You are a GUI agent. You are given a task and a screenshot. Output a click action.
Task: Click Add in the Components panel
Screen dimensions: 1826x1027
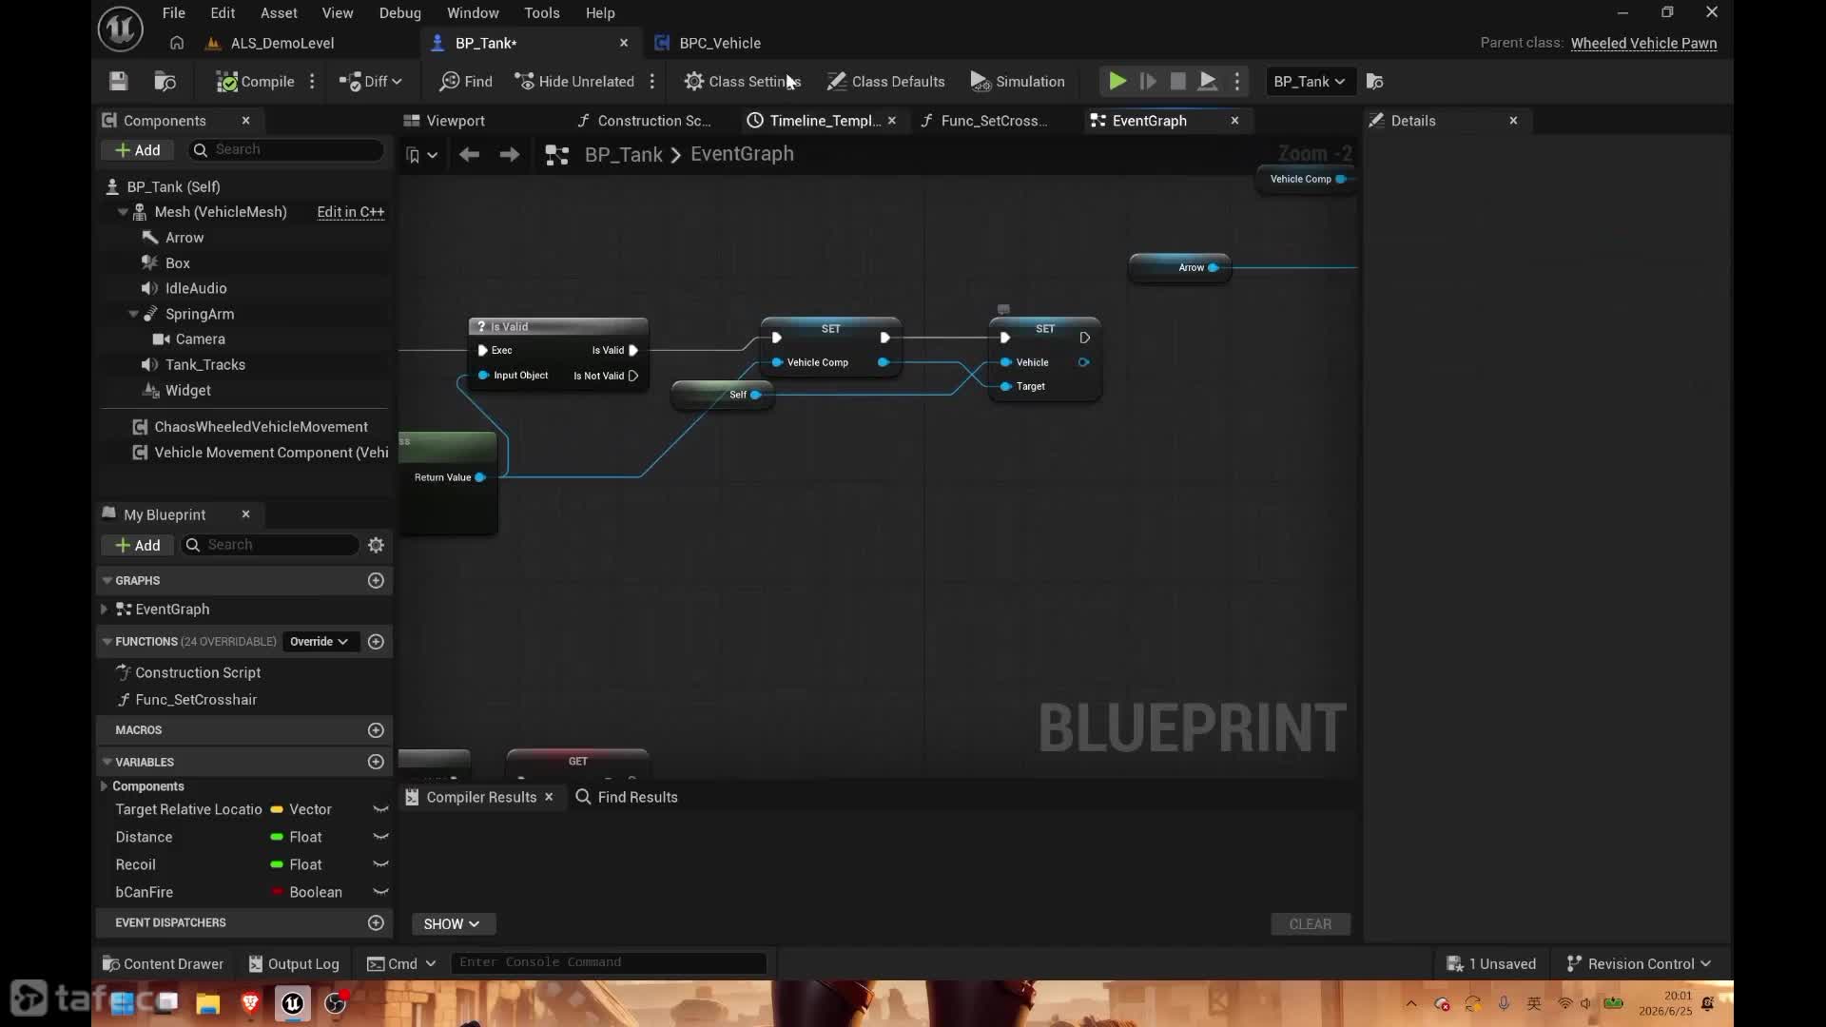click(x=138, y=150)
